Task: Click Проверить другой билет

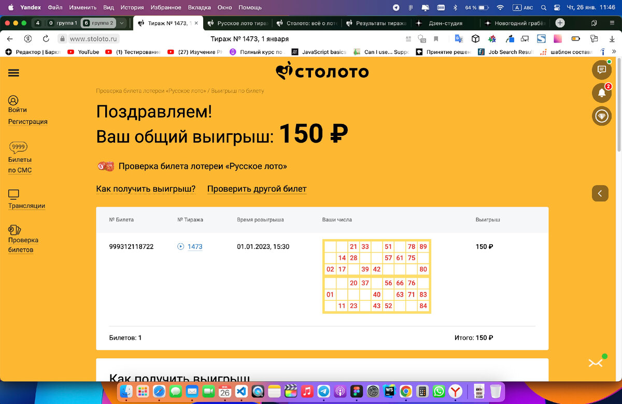Action: 257,189
